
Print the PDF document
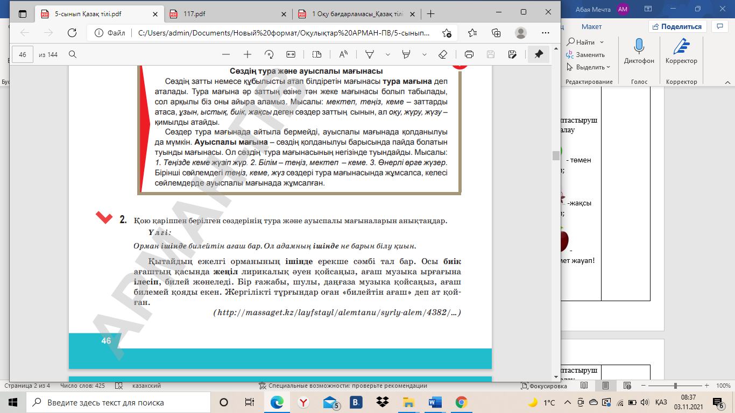point(469,54)
